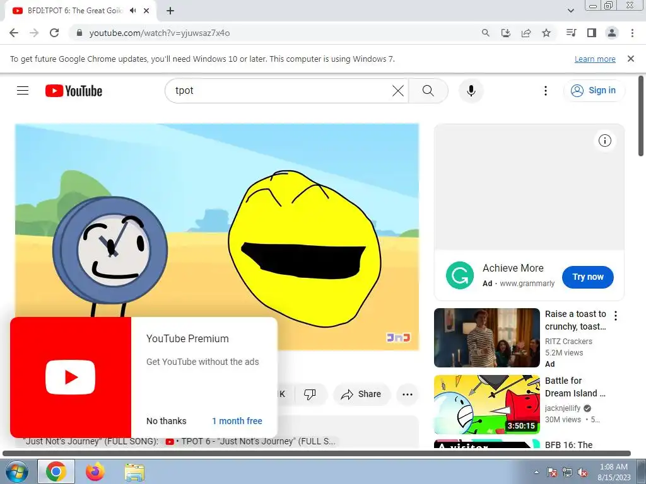646x484 pixels.
Task: Click the Sign in button
Action: click(594, 91)
